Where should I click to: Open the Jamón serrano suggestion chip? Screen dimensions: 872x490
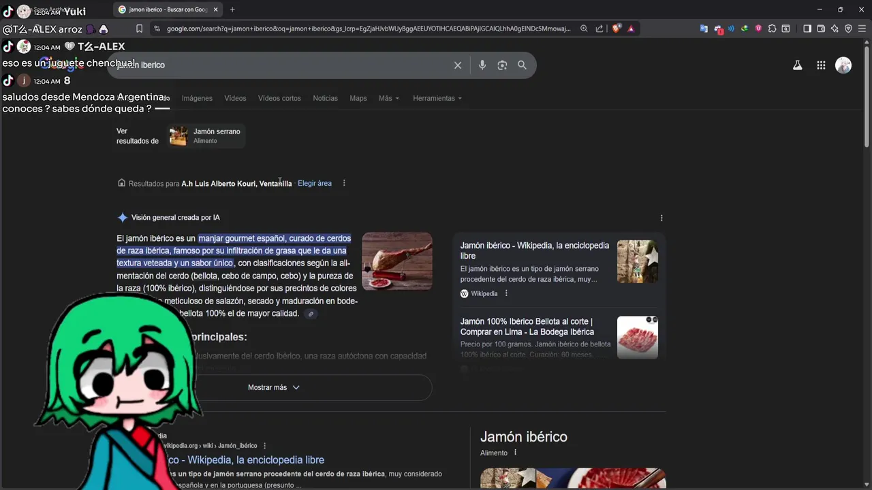click(x=206, y=135)
